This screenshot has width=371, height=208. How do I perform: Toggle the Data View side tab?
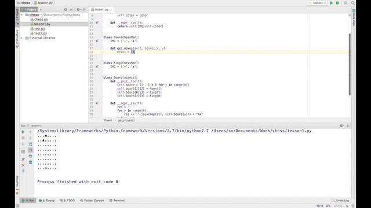tap(354, 18)
